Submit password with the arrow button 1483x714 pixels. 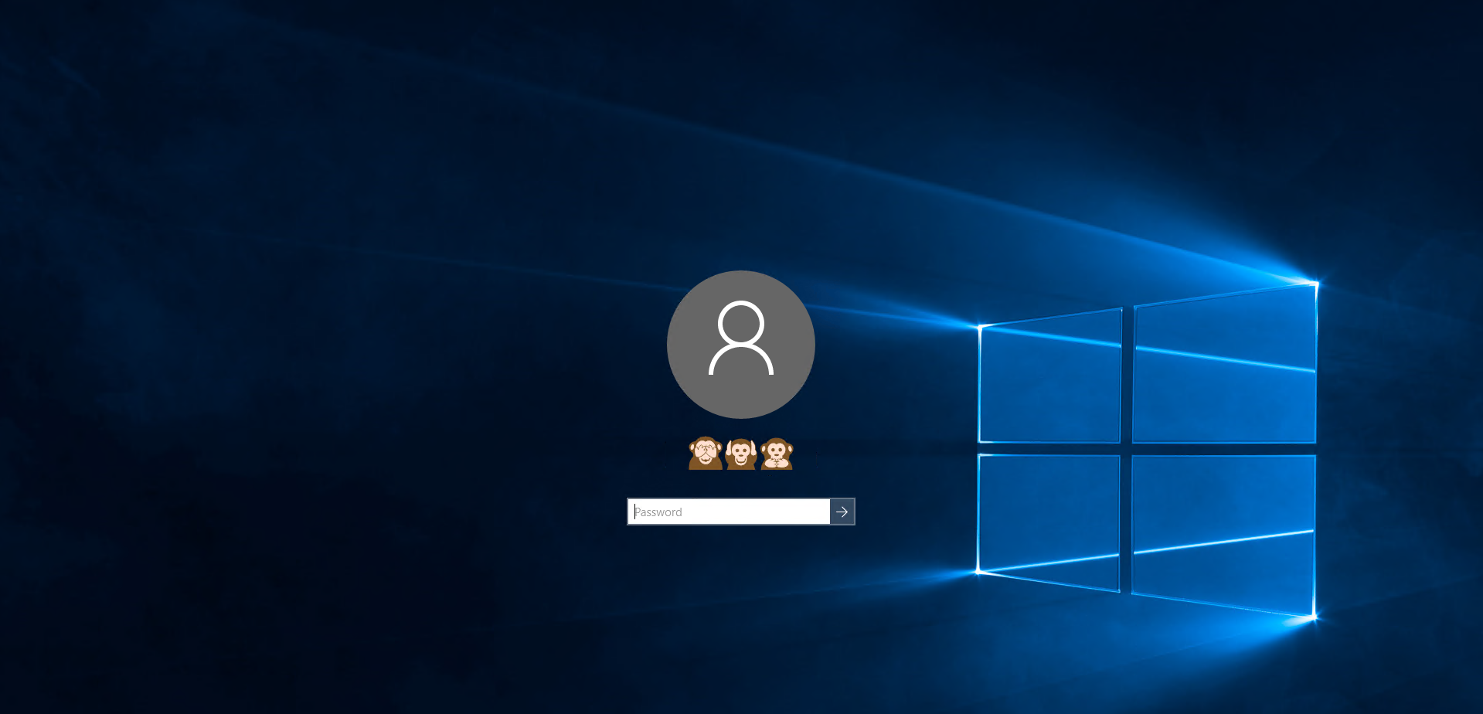[x=842, y=512]
